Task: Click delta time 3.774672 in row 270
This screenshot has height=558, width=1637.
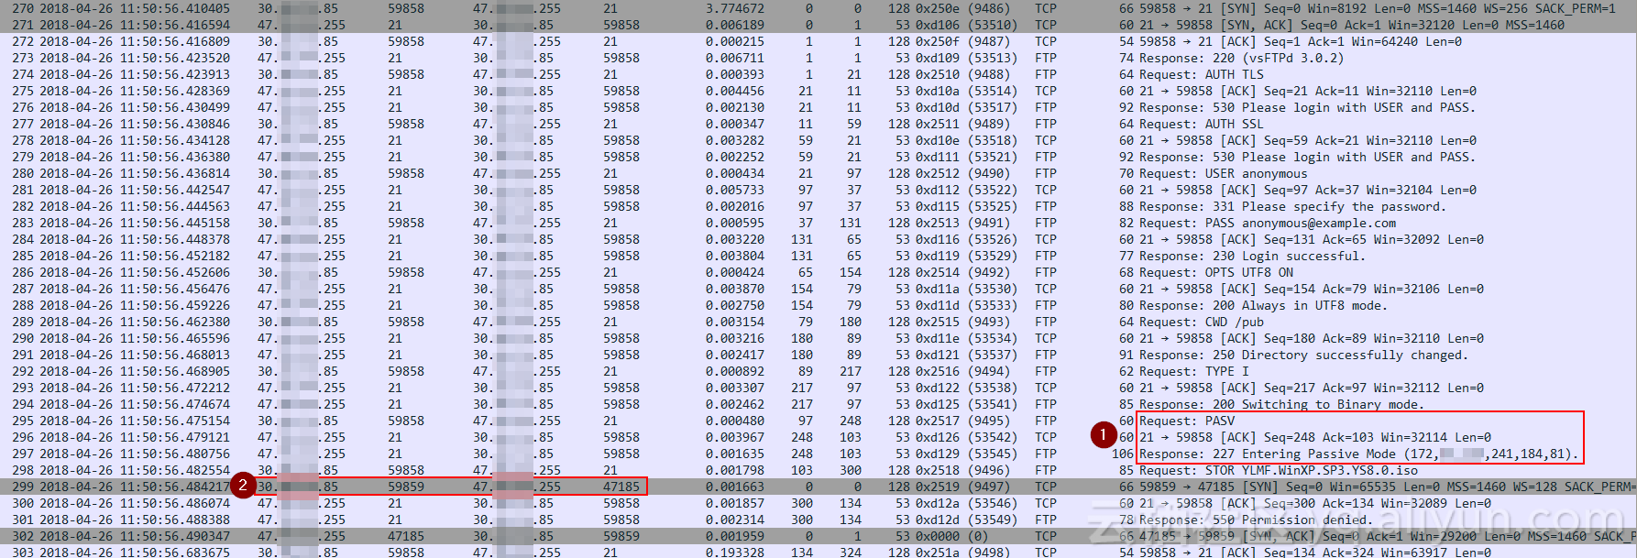Action: click(x=735, y=8)
